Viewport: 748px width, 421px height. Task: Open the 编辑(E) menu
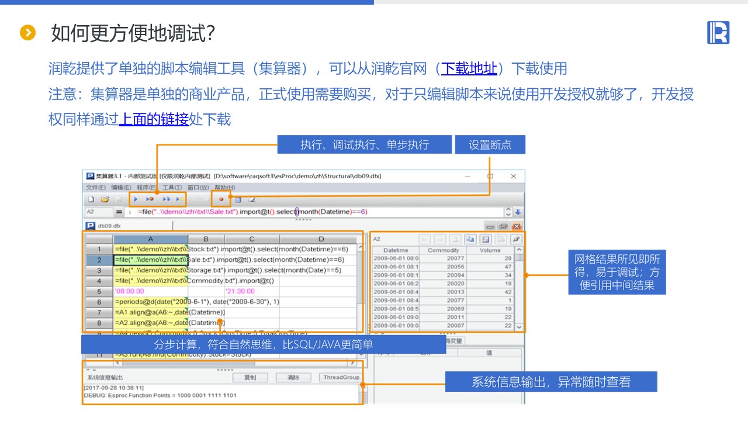122,188
